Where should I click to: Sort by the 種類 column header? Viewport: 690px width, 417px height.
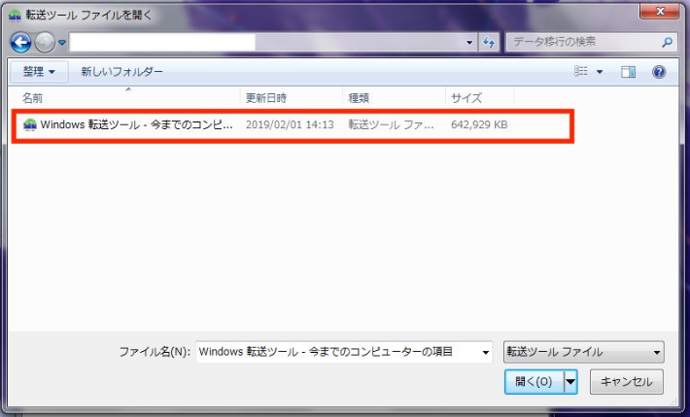(359, 98)
